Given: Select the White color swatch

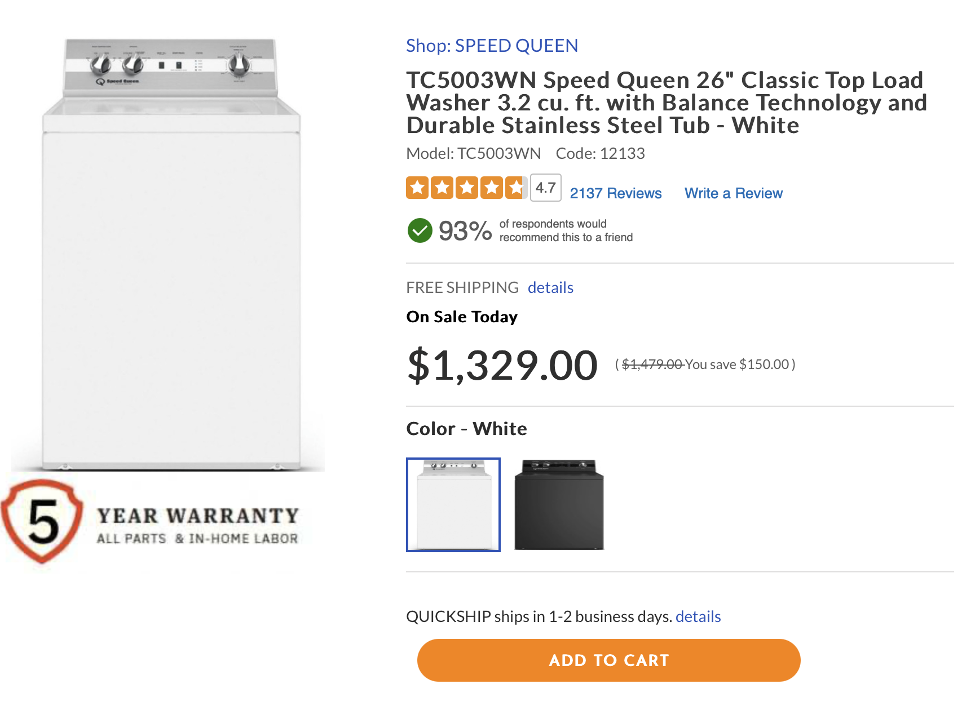Looking at the screenshot, I should pyautogui.click(x=453, y=505).
